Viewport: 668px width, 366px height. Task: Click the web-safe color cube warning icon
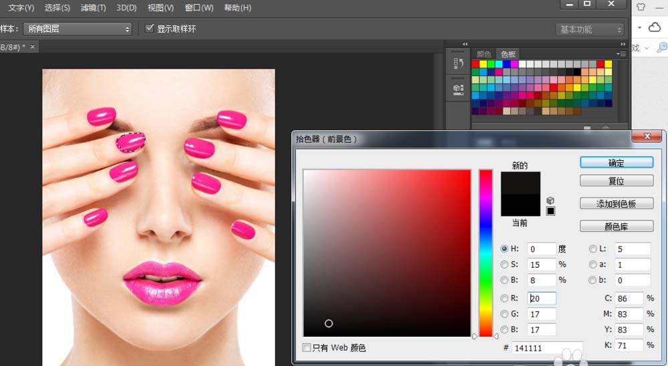tap(550, 200)
